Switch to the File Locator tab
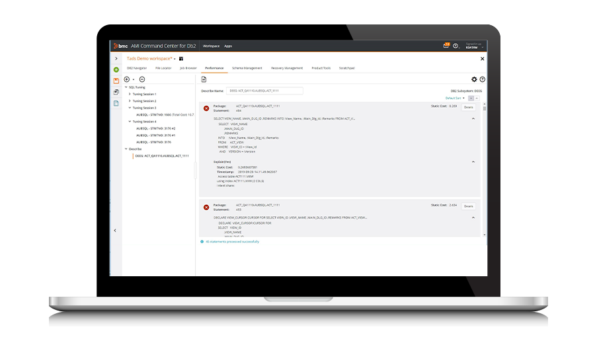Image resolution: width=595 pixels, height=341 pixels. (163, 68)
